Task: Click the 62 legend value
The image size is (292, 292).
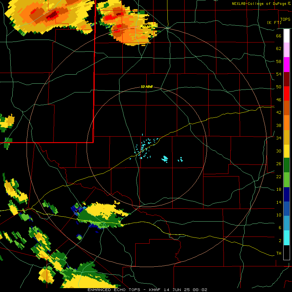Action: point(279,49)
